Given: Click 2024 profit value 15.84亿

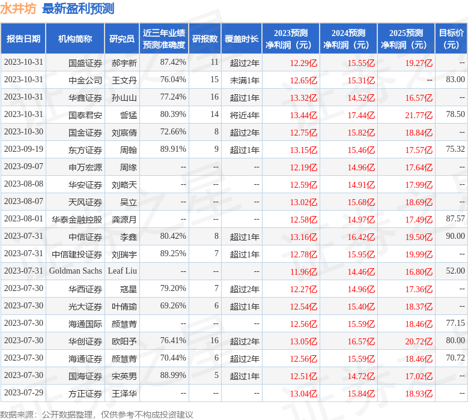Looking at the screenshot, I should [361, 394].
